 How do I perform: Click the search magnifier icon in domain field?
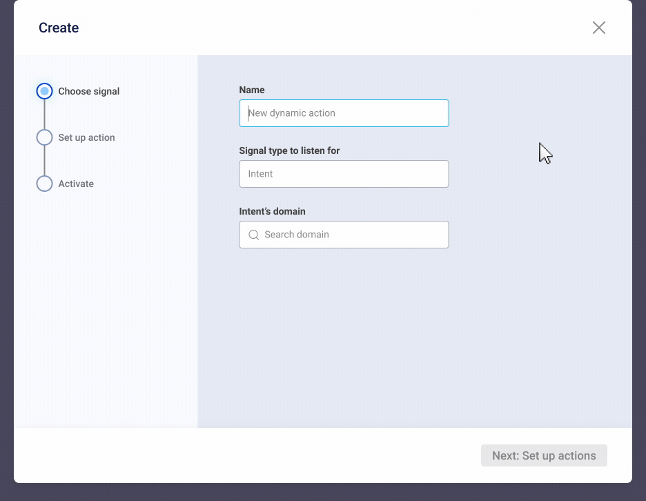click(254, 235)
